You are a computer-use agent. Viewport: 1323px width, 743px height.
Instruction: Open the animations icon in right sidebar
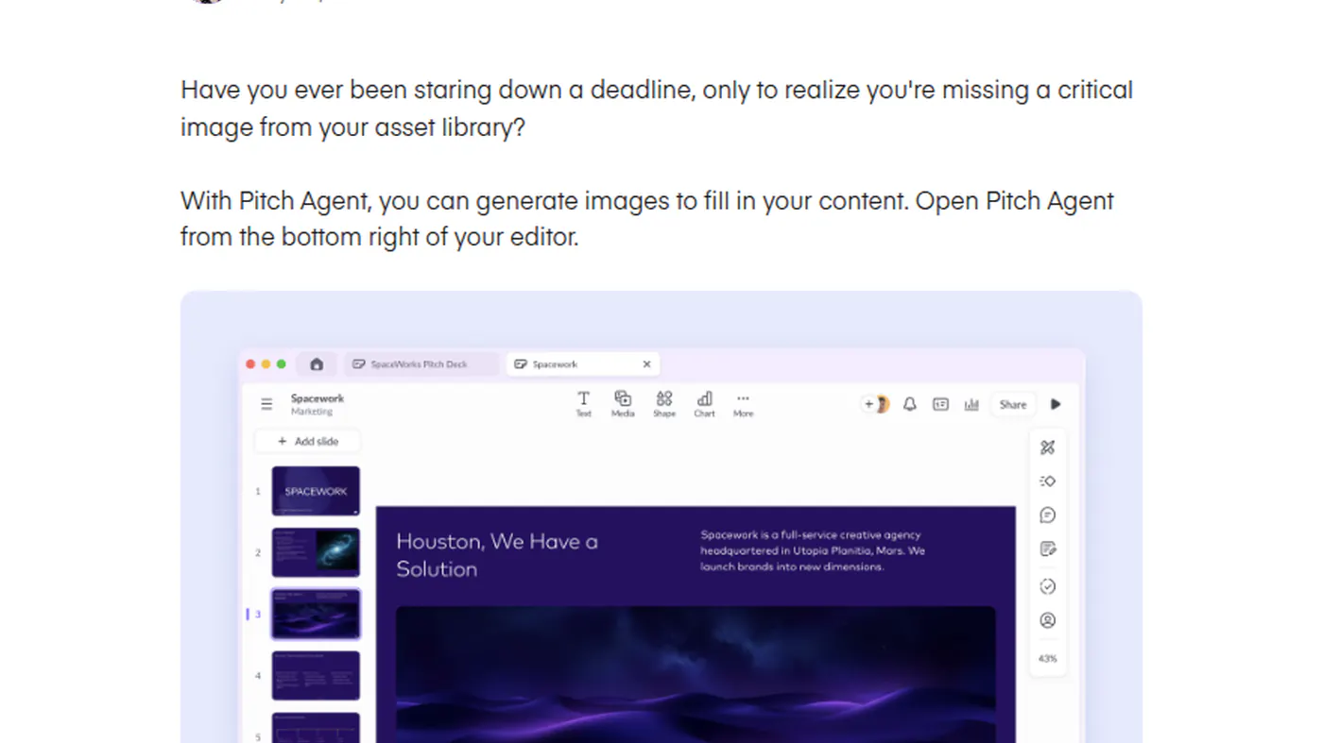tap(1047, 481)
